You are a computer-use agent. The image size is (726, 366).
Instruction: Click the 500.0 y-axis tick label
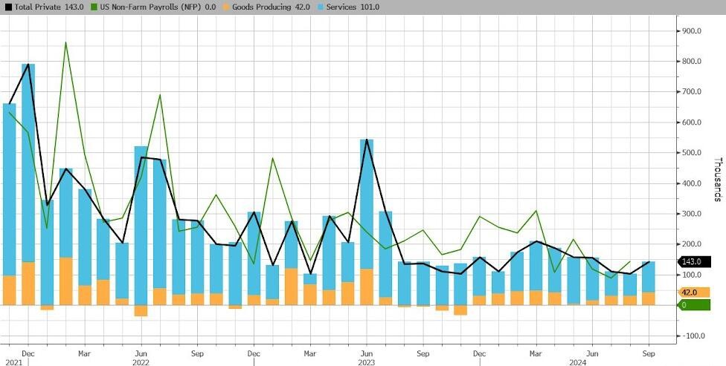coord(693,153)
